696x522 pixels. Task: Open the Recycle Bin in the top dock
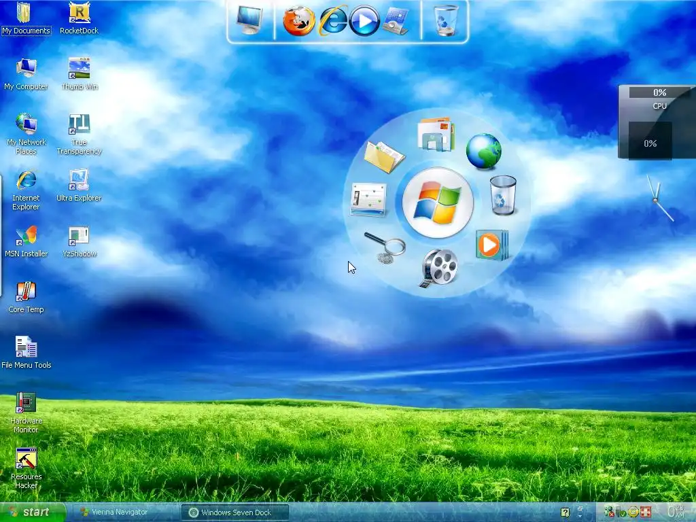point(446,20)
